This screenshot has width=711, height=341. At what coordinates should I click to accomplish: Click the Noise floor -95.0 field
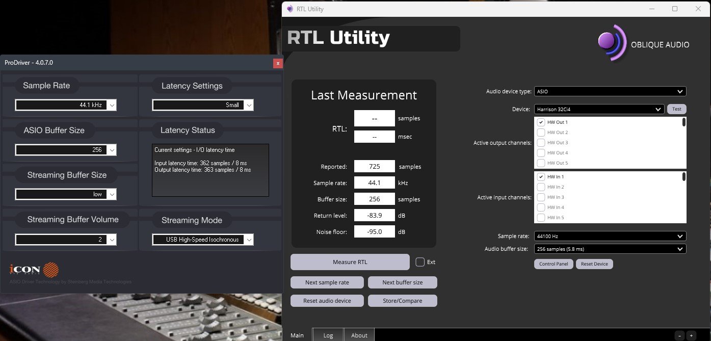(x=375, y=232)
